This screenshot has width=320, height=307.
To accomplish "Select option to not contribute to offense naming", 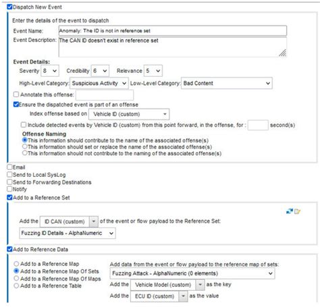I will tap(25, 153).
